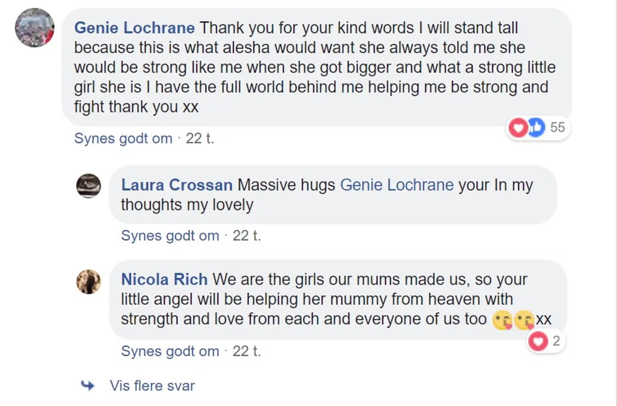The height and width of the screenshot is (406, 617).
Task: Open Genie Lochrane's profile picture
Action: 35,28
